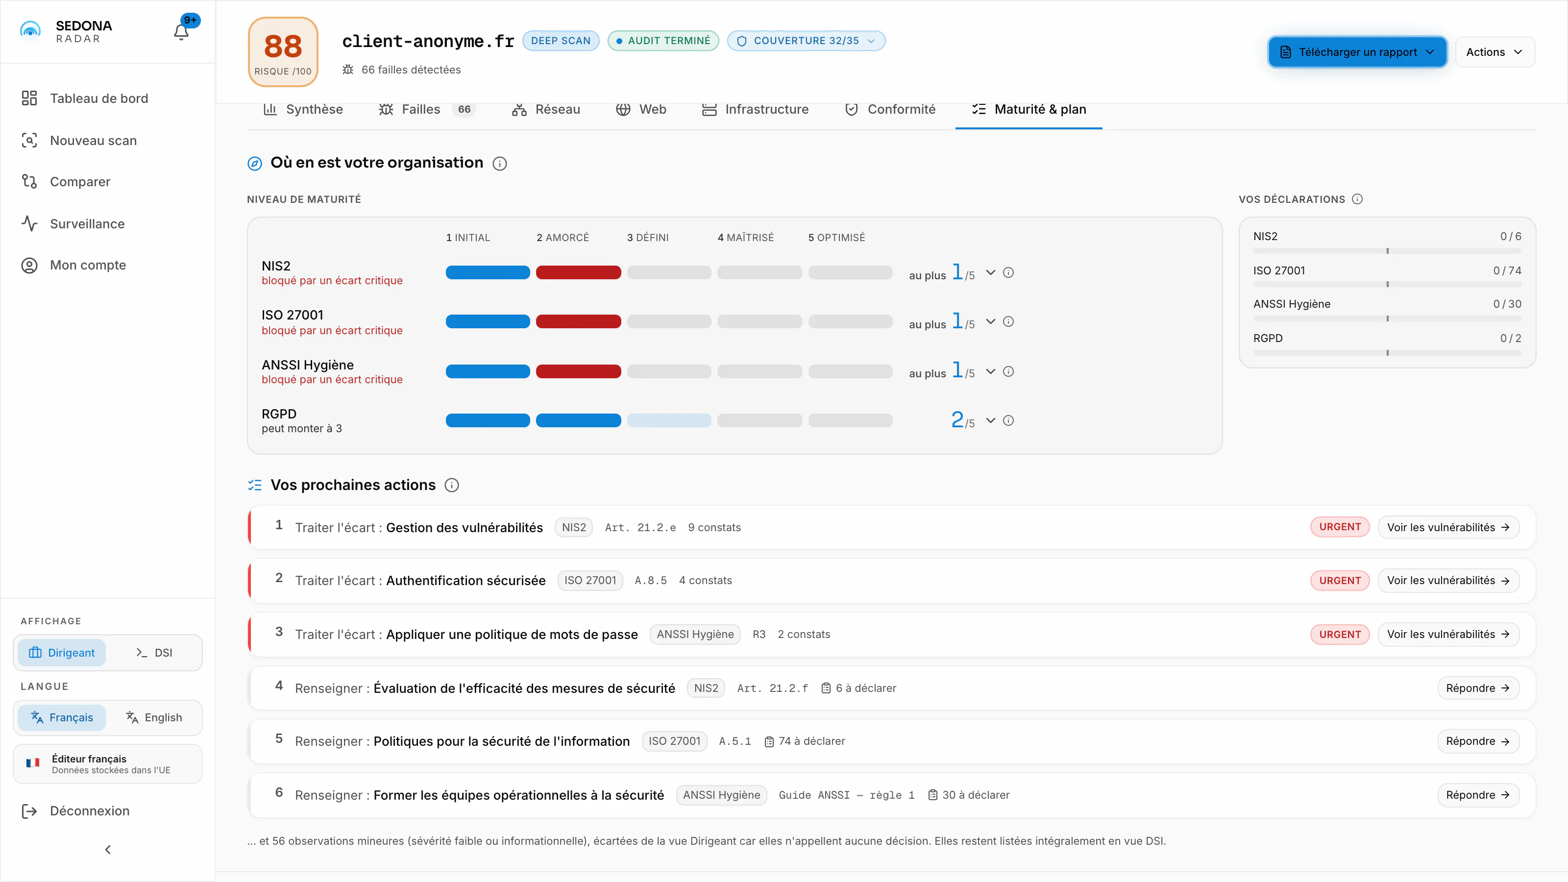1568x882 pixels.
Task: Click the Tableau de bord grid icon
Action: 29,98
